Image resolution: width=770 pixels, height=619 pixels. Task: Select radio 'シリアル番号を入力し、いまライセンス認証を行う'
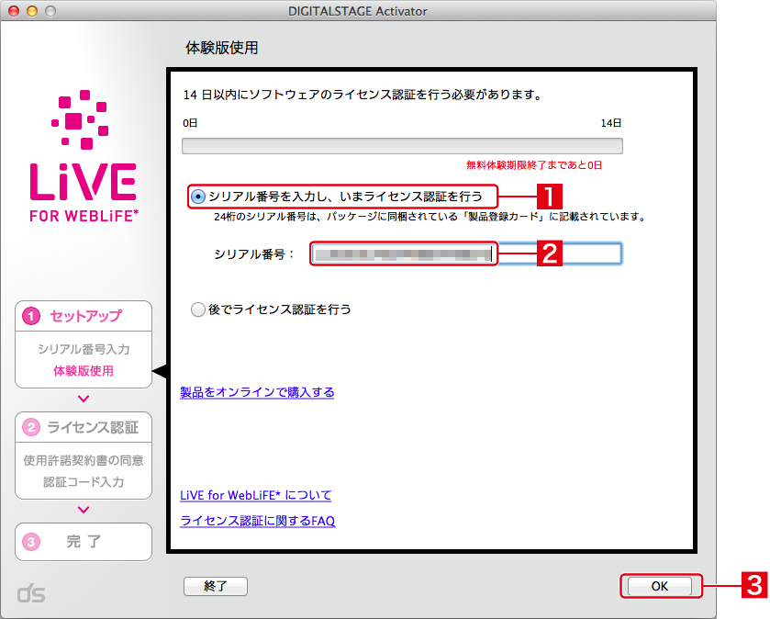click(198, 197)
